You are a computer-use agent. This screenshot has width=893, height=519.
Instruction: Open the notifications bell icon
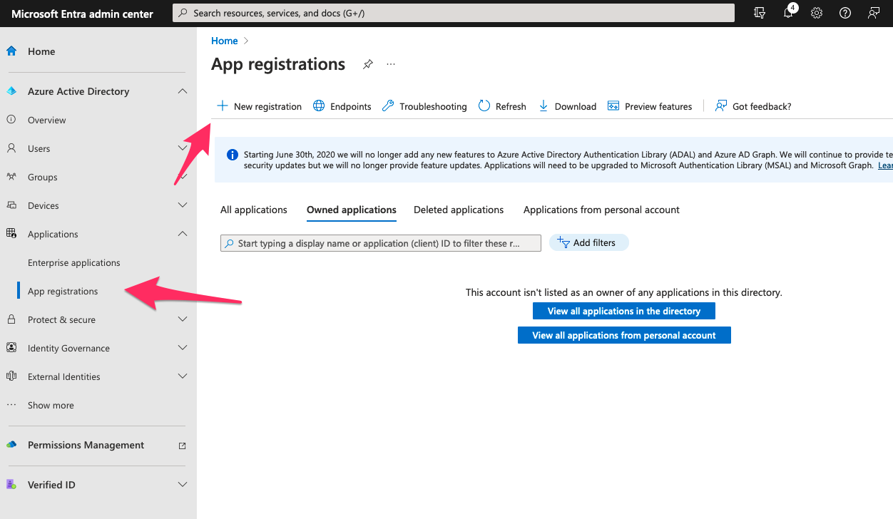tap(788, 14)
